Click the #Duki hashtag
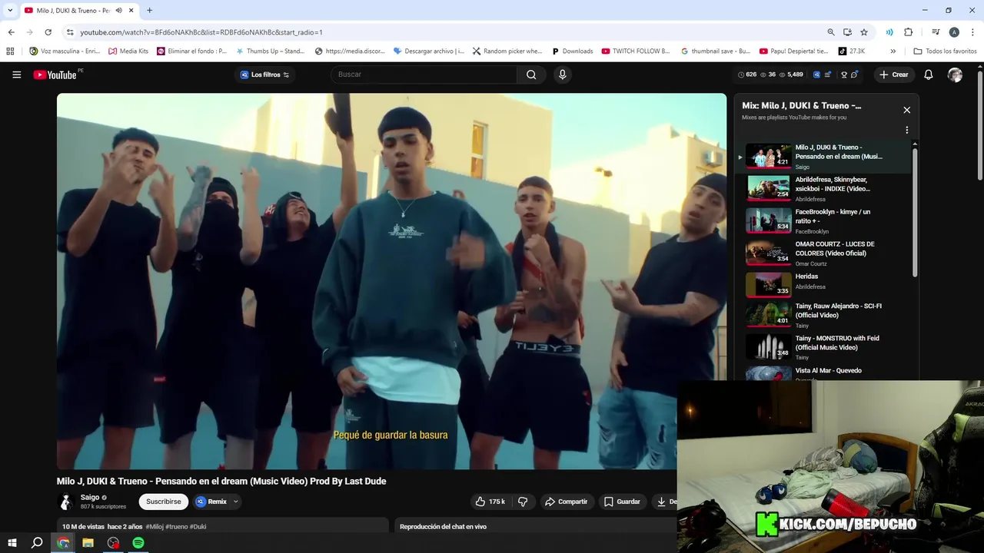Image resolution: width=984 pixels, height=553 pixels. [x=198, y=526]
